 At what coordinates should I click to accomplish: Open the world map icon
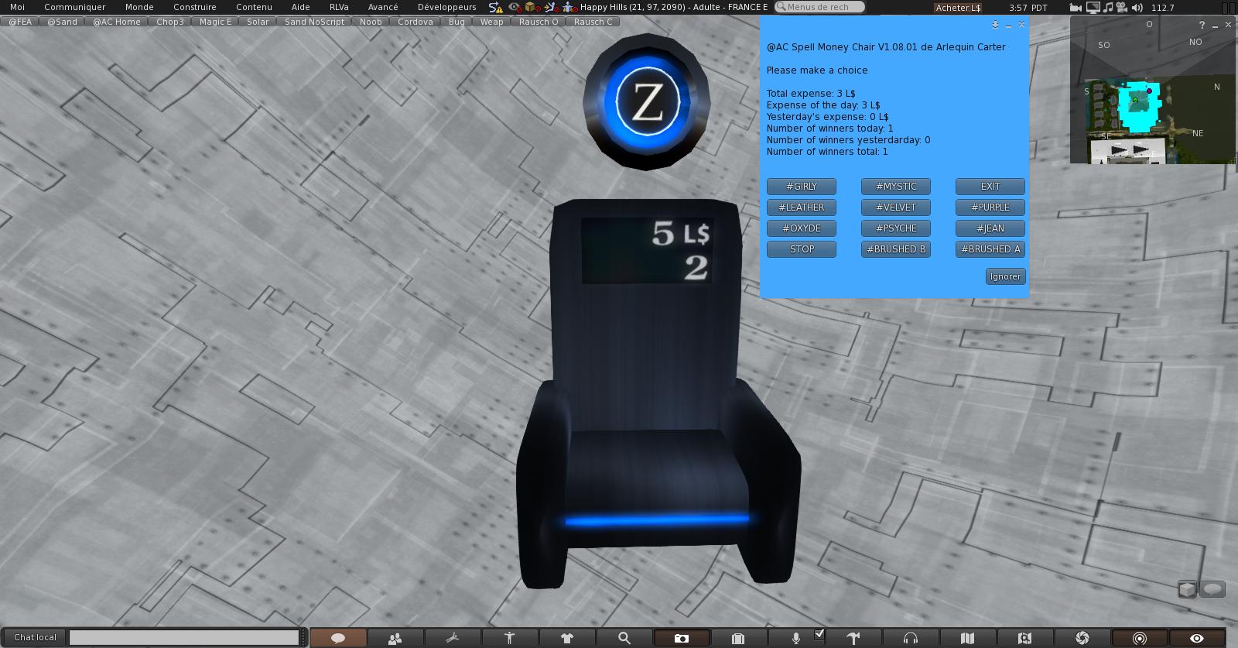click(967, 638)
